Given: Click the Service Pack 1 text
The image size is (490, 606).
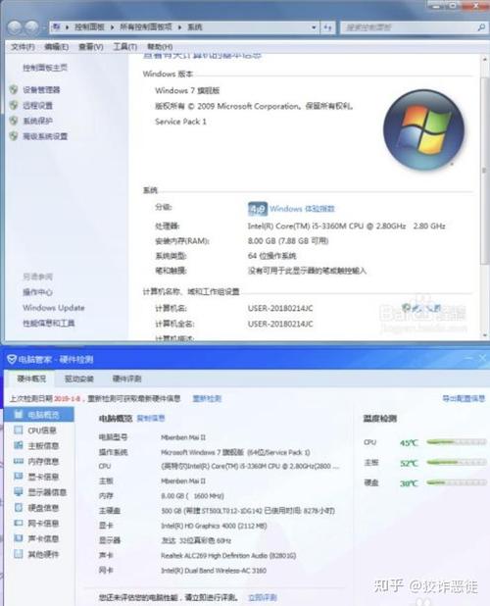Looking at the screenshot, I should click(180, 122).
